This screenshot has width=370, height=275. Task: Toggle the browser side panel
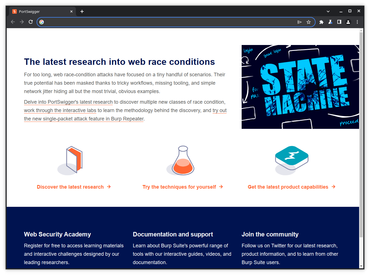339,22
